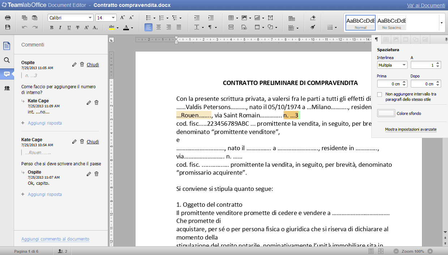Switch to the paragraph settings tab
This screenshot has width=448, height=255.
click(376, 39)
